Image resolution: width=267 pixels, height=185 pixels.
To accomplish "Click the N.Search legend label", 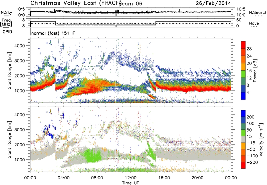I will (x=258, y=12).
